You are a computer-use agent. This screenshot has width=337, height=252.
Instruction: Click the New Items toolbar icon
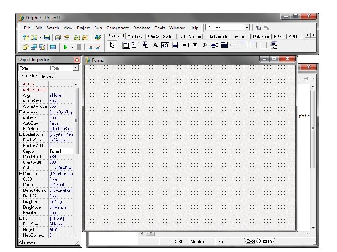26,37
